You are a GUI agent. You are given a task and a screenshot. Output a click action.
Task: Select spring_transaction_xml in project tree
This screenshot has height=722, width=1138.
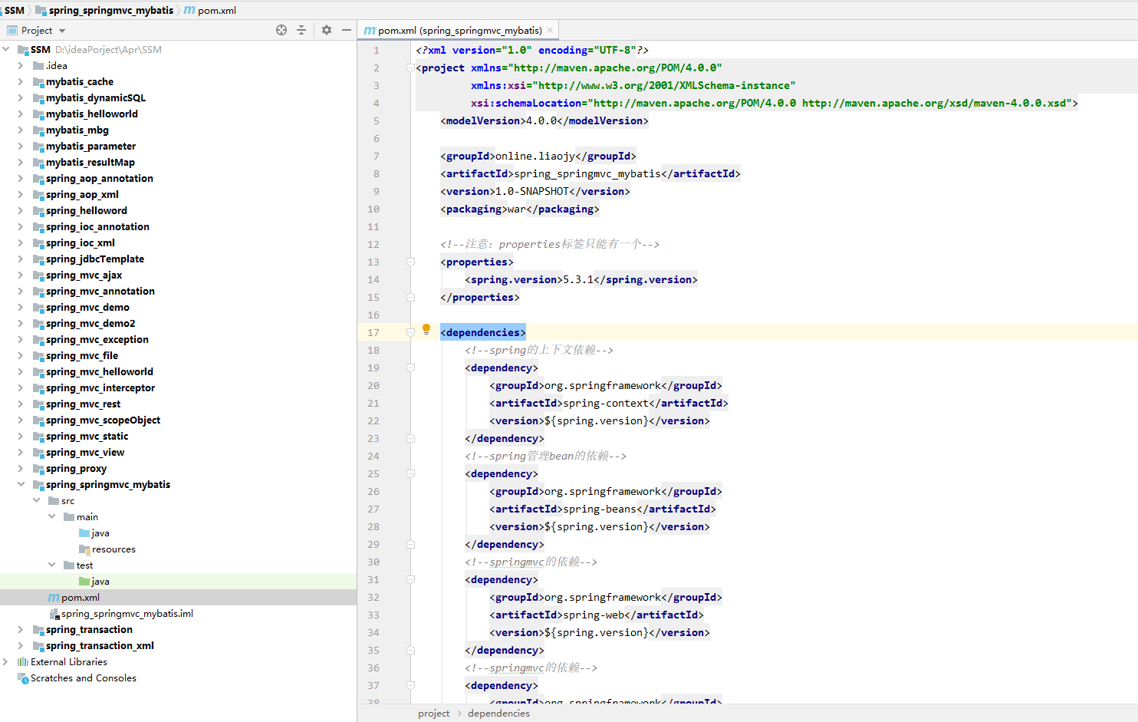(x=100, y=645)
